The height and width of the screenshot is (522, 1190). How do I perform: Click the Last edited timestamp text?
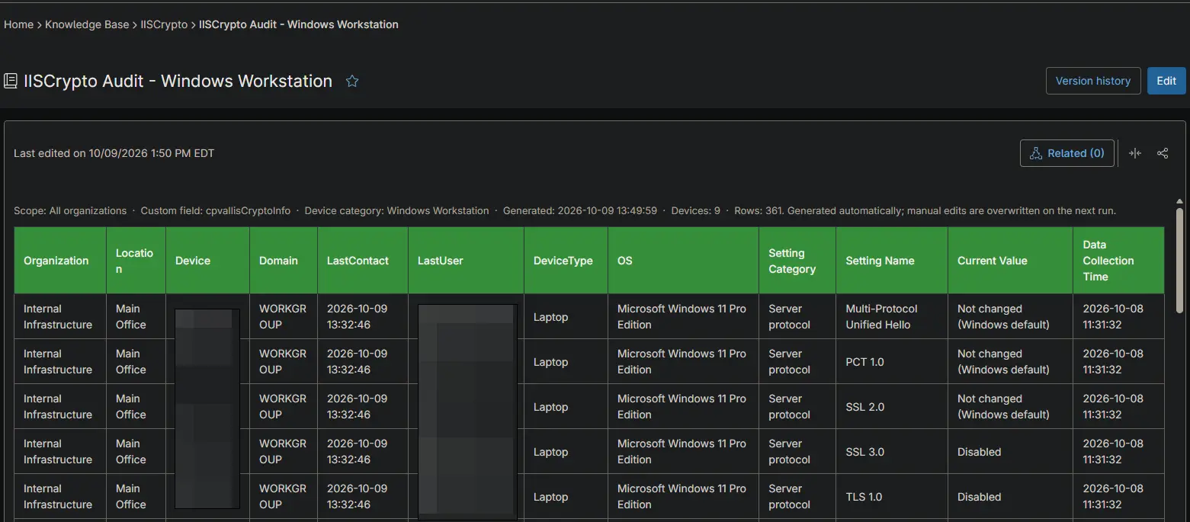(x=114, y=153)
